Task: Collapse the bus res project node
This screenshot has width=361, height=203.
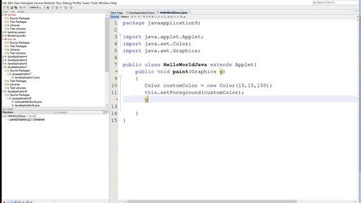Action: point(3,39)
